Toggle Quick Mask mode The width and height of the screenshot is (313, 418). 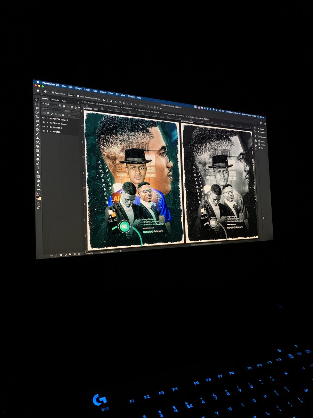pos(39,203)
